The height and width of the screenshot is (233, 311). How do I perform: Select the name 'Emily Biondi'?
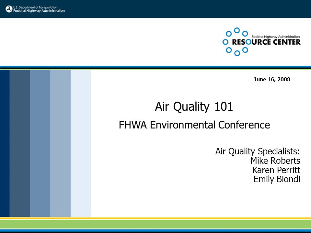277,179
